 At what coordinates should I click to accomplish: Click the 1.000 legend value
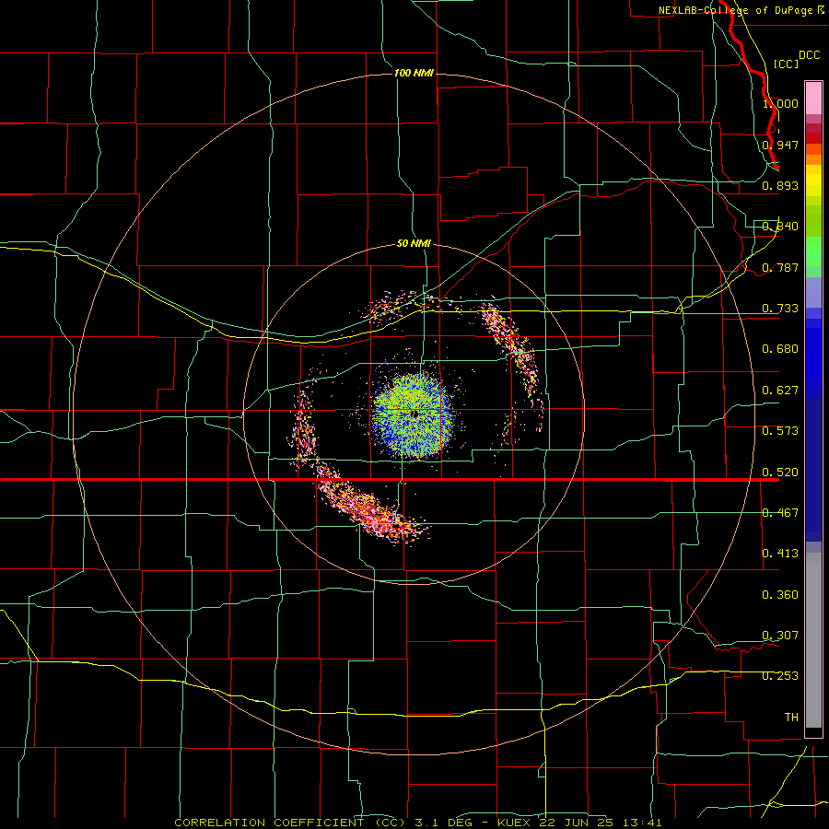point(780,103)
